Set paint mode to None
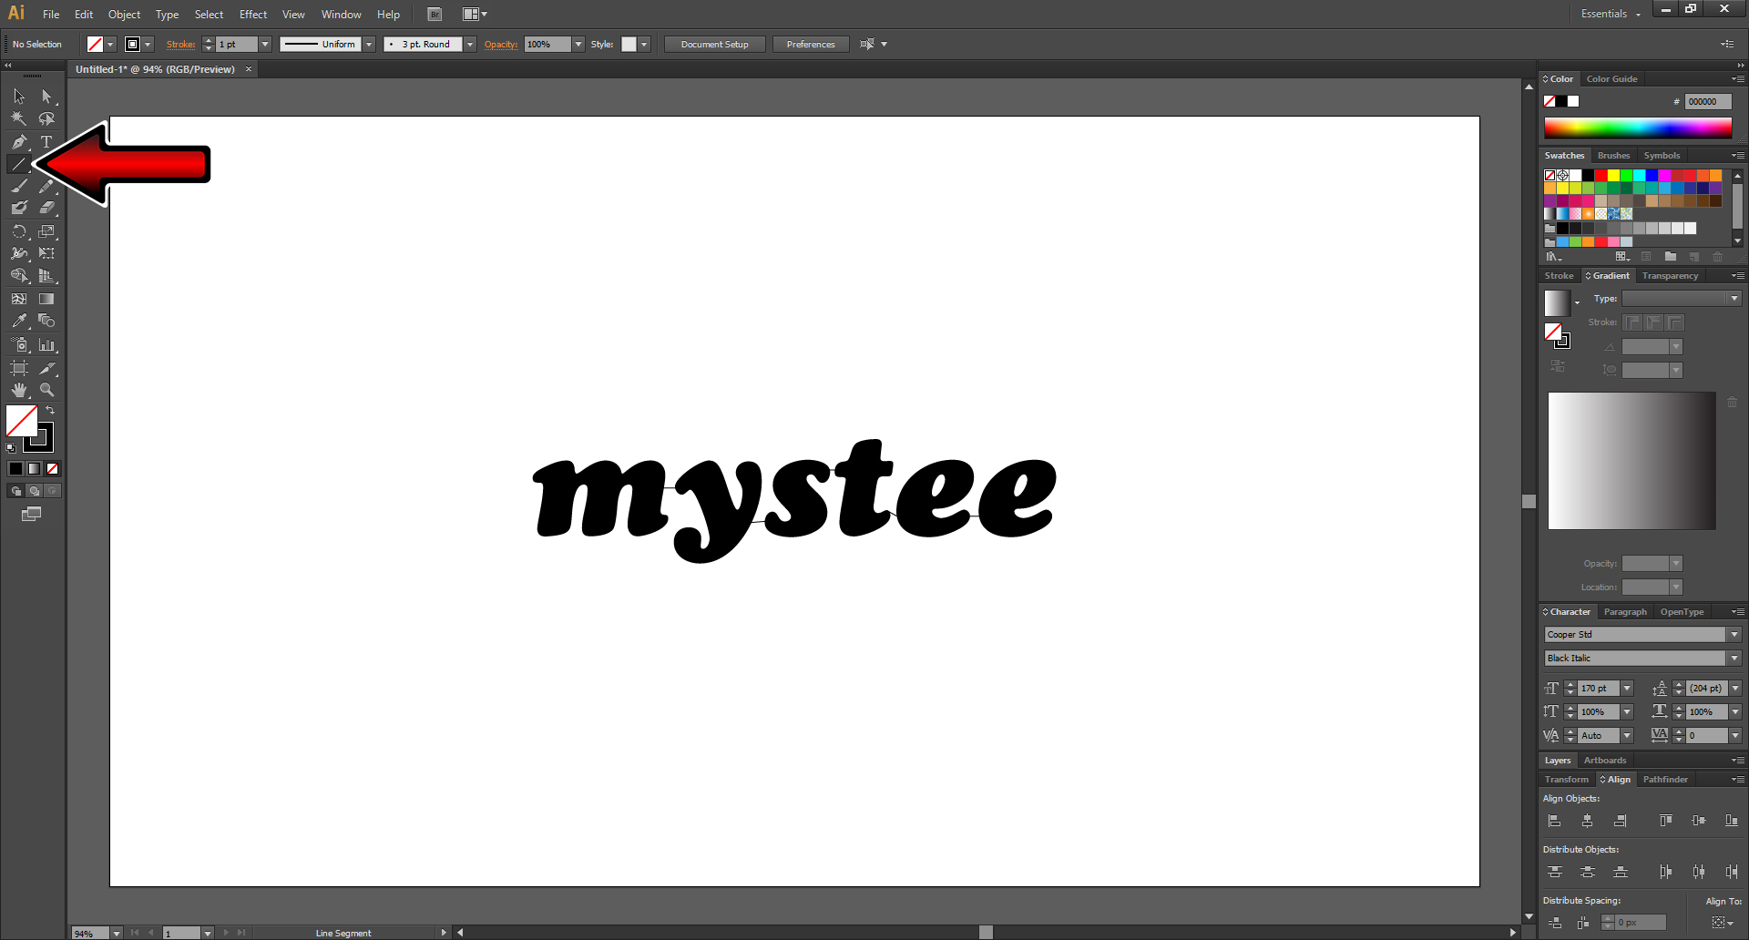 tap(52, 469)
